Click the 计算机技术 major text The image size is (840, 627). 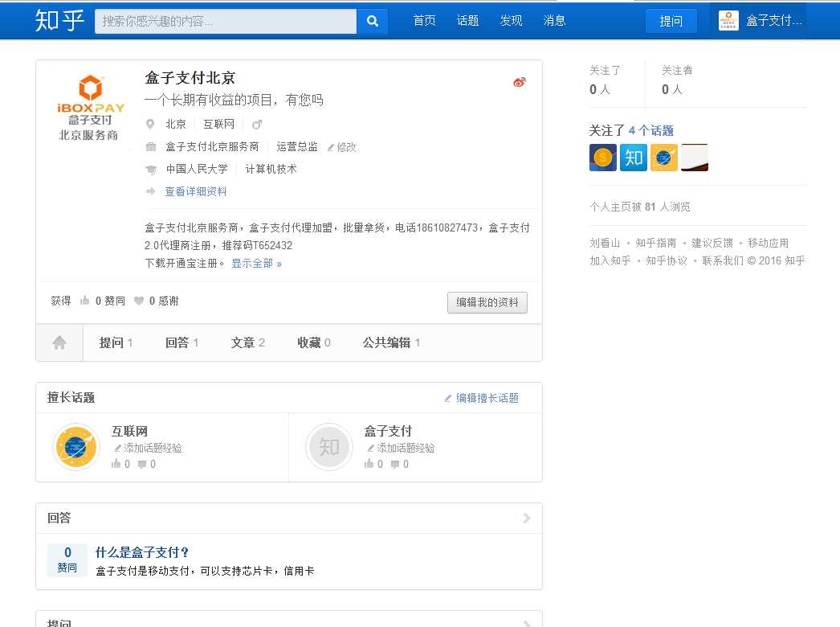pos(271,169)
